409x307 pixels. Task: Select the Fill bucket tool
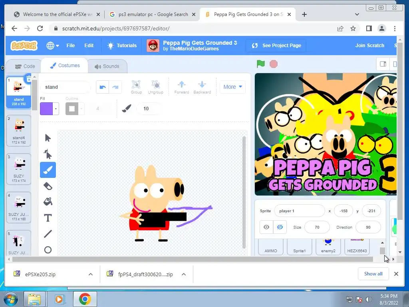tap(48, 202)
